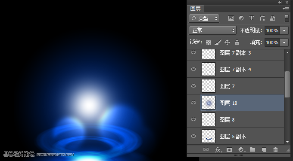
Task: Click thumbnail of 图层 10
Action: pyautogui.click(x=209, y=103)
